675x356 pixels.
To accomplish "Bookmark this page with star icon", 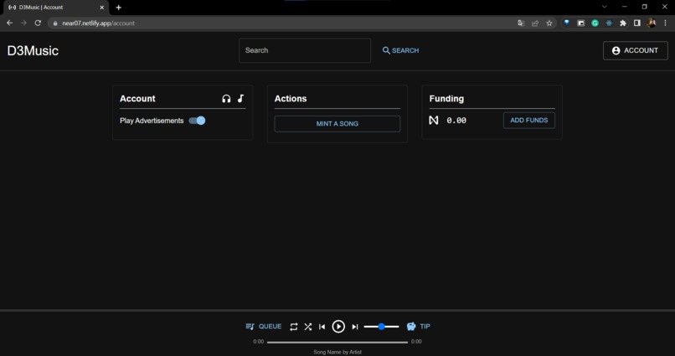I will point(549,23).
